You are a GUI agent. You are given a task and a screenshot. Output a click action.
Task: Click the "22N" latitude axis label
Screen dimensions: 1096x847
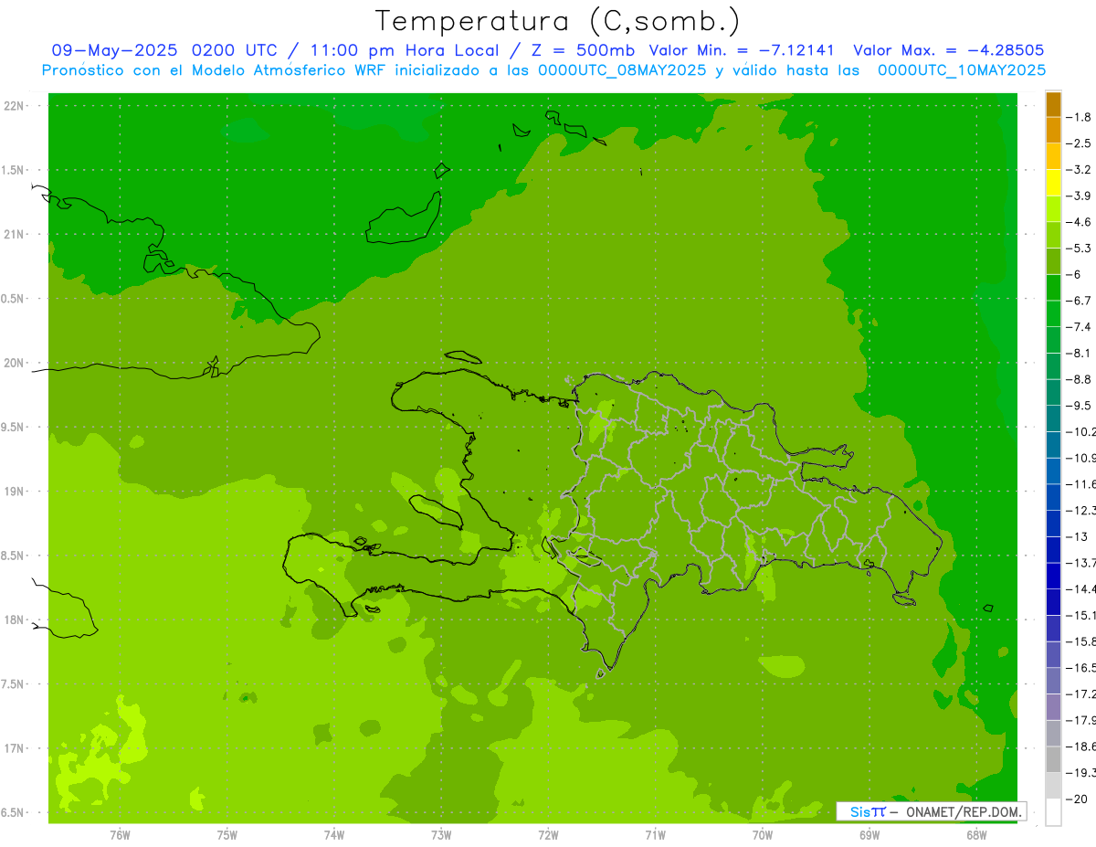(x=14, y=106)
